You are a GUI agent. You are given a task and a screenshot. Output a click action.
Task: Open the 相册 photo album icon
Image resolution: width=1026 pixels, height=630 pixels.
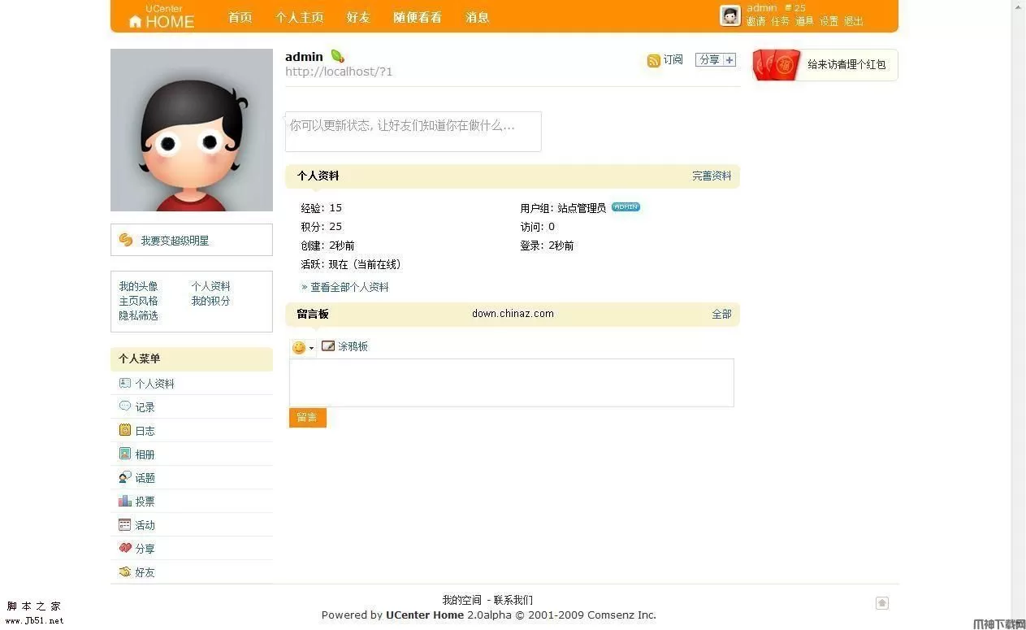click(125, 453)
